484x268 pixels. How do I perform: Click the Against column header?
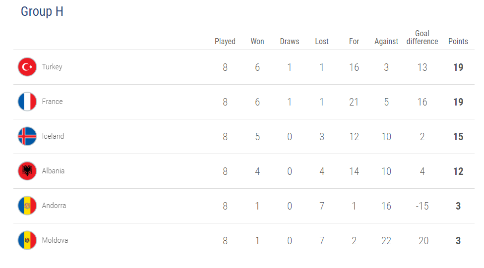coord(386,42)
